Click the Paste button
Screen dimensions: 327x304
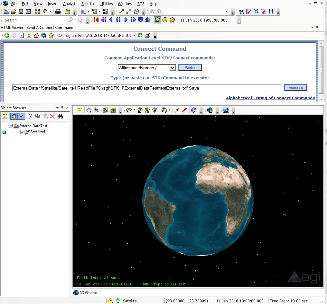click(190, 68)
